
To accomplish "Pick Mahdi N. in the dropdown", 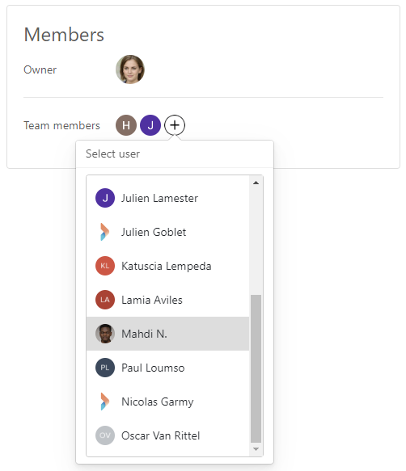I will click(x=167, y=334).
